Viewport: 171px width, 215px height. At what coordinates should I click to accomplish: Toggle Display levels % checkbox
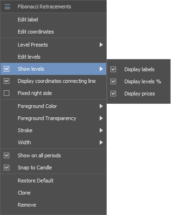pos(113,81)
